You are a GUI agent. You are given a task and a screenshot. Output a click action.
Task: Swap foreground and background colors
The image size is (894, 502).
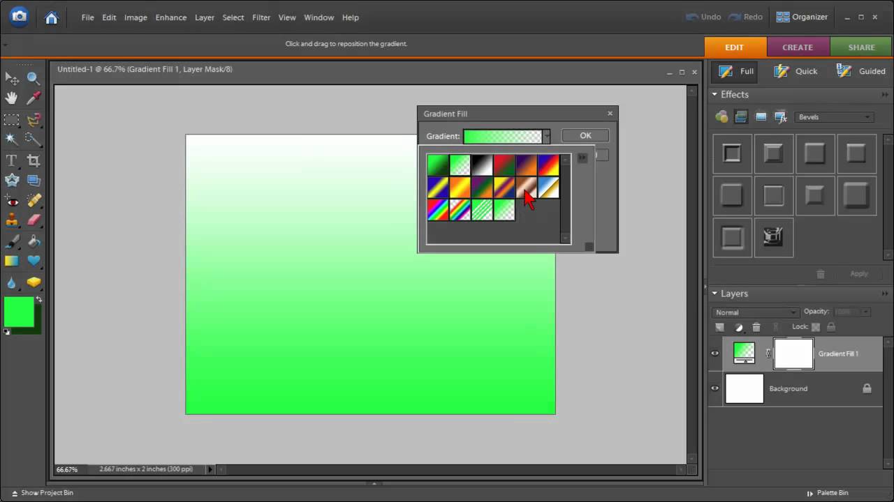(39, 300)
